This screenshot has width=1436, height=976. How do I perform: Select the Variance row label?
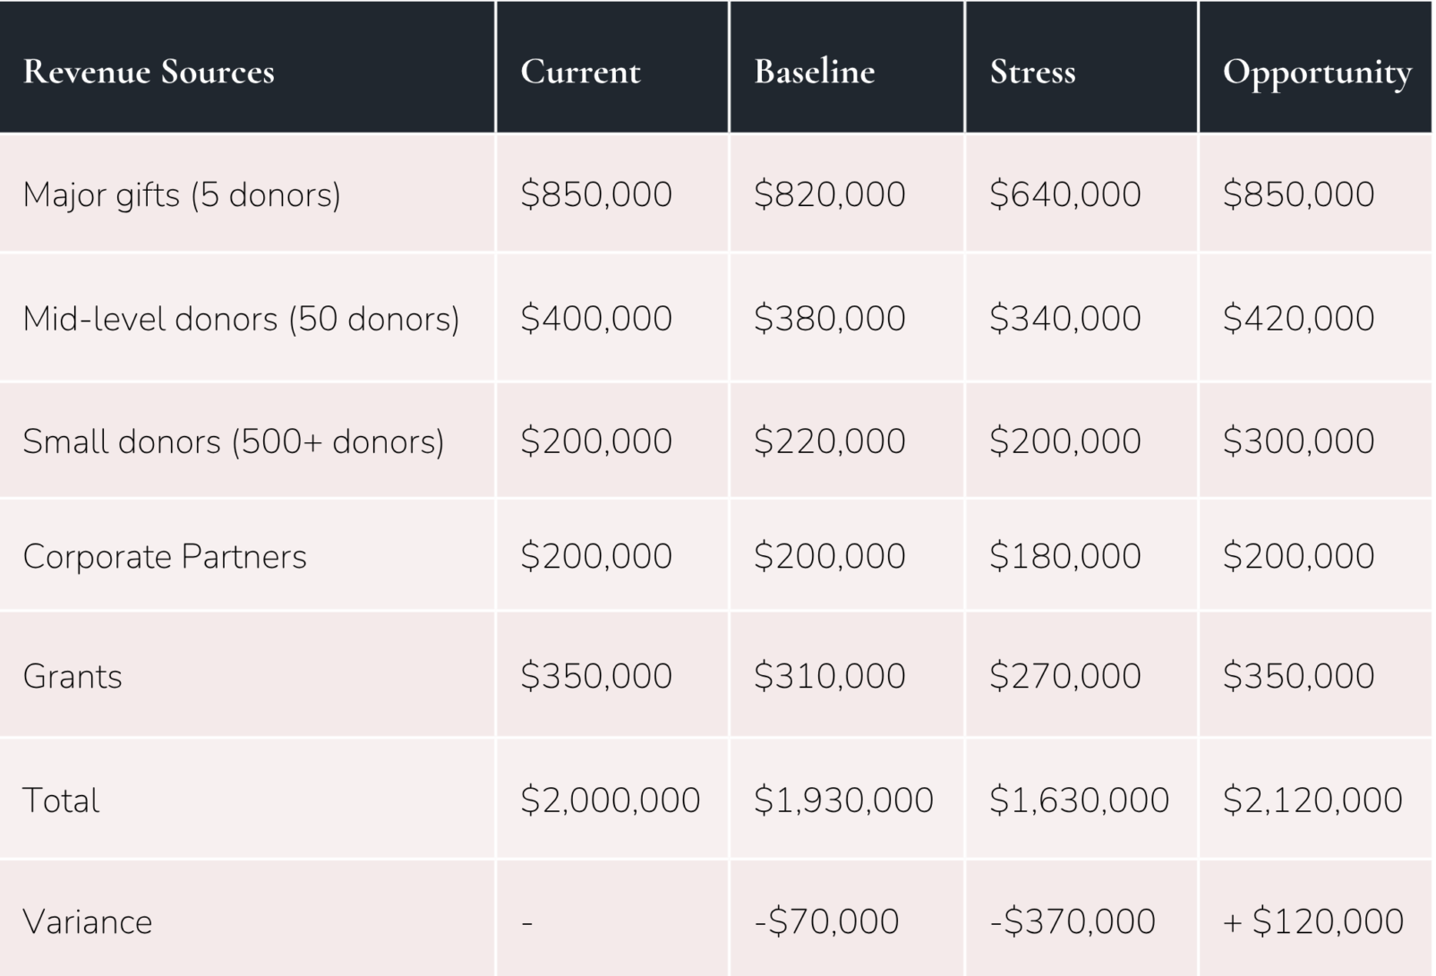[x=88, y=921]
